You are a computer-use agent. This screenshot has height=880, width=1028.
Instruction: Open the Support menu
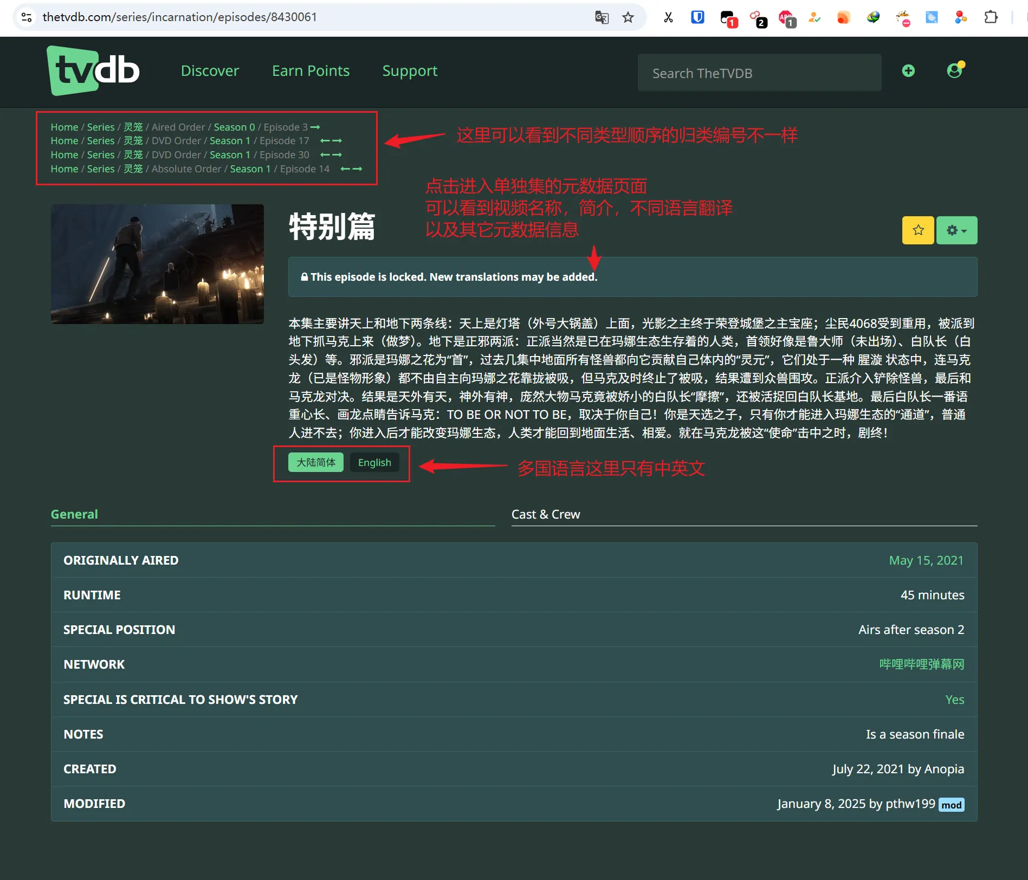pos(410,71)
